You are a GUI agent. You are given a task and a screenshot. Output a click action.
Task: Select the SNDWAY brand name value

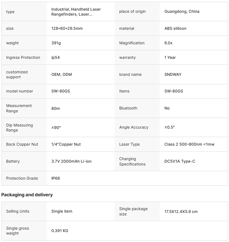[173, 74]
